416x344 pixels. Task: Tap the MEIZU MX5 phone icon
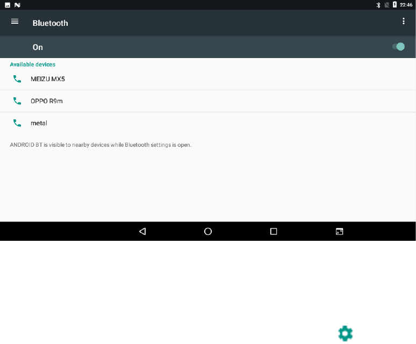(x=17, y=79)
